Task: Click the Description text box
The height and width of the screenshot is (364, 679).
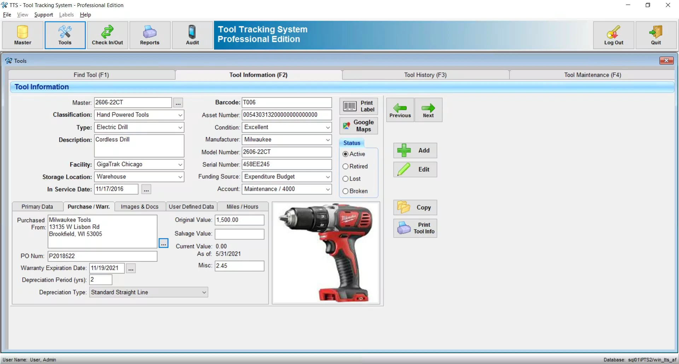Action: [x=139, y=146]
